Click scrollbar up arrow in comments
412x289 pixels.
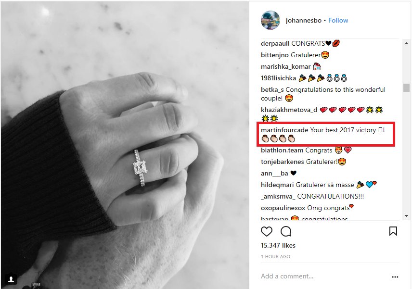coord(407,43)
